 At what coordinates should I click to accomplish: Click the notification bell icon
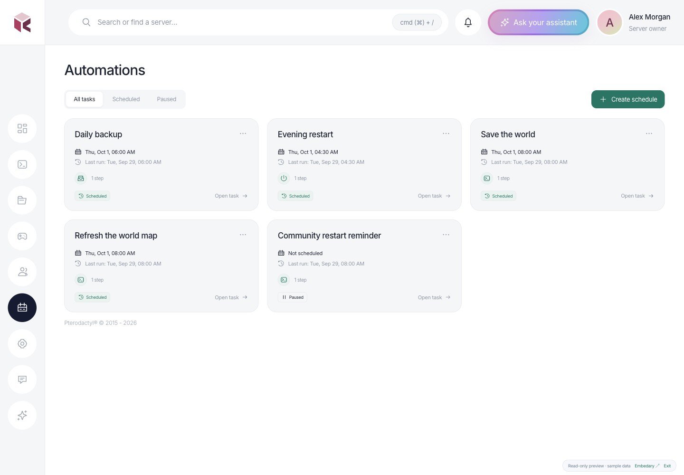coord(468,22)
